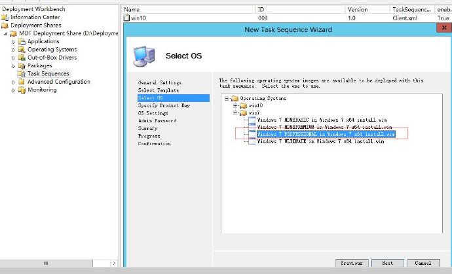
Task: Select Windows 7 HOMEPREMIUM install.wim entry
Action: coord(324,127)
